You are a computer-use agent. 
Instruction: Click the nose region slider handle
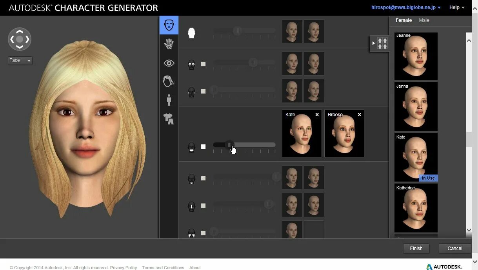pyautogui.click(x=269, y=204)
